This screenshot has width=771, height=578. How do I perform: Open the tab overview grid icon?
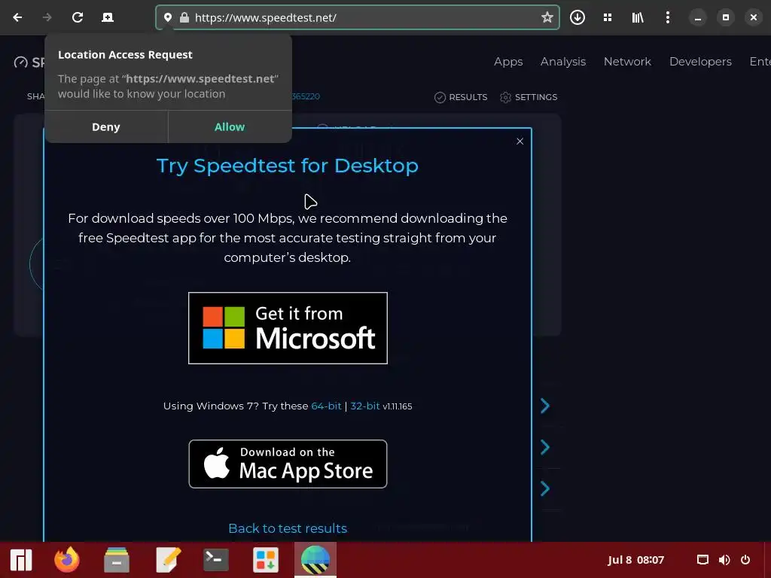tap(608, 18)
